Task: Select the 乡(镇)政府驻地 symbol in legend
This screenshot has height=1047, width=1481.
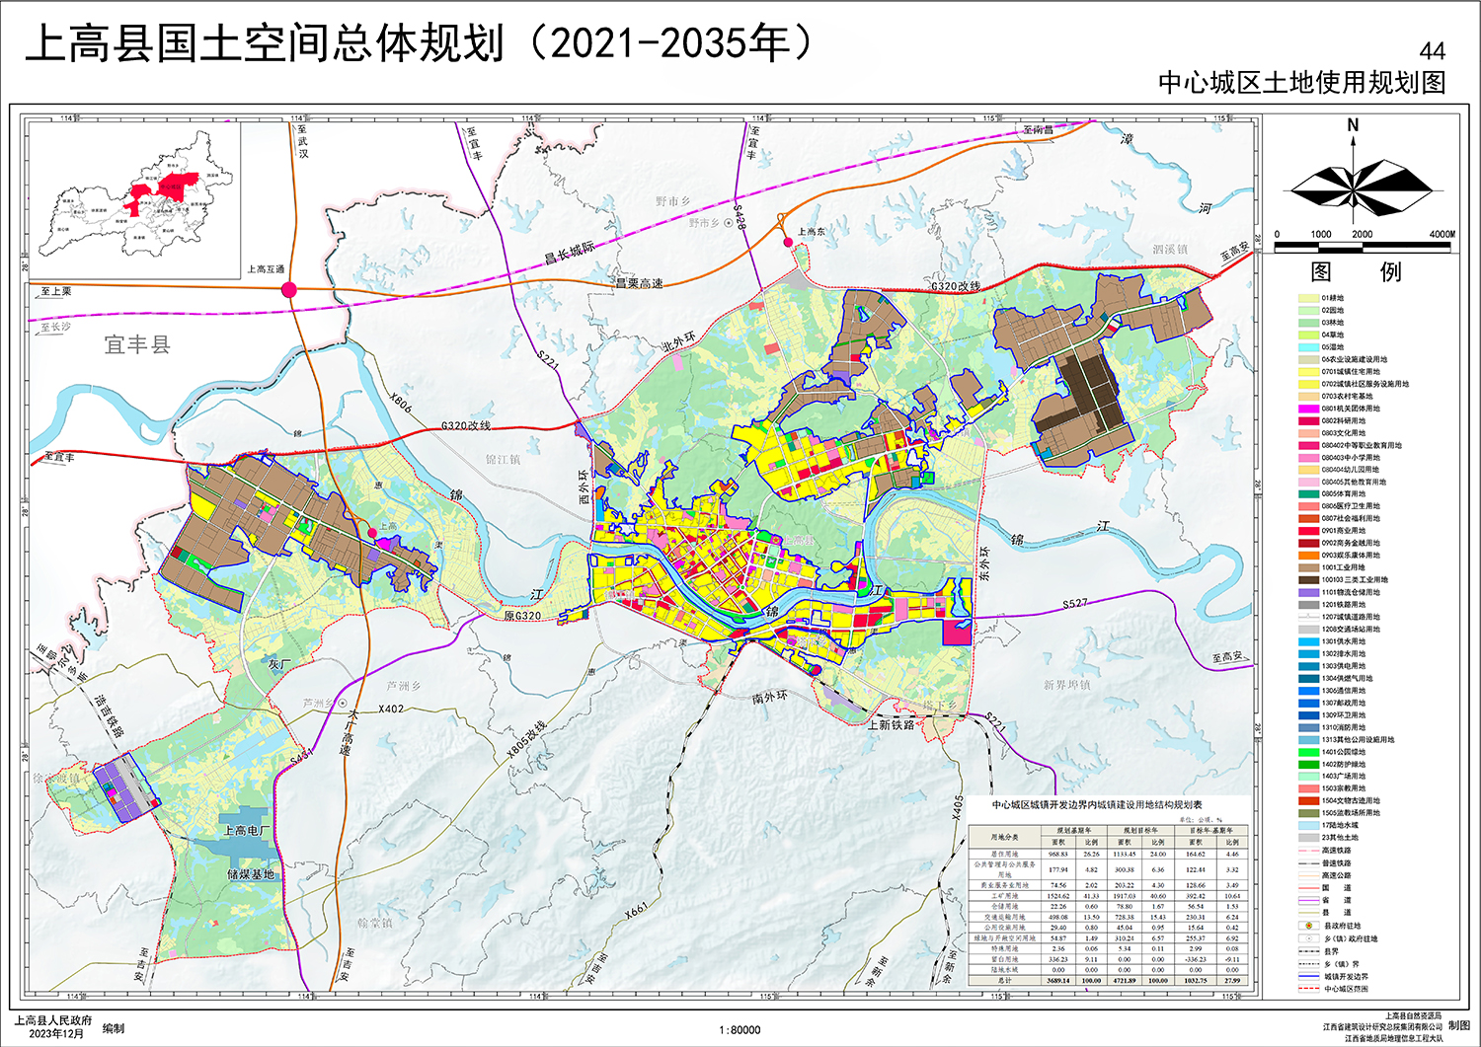Action: (1308, 938)
